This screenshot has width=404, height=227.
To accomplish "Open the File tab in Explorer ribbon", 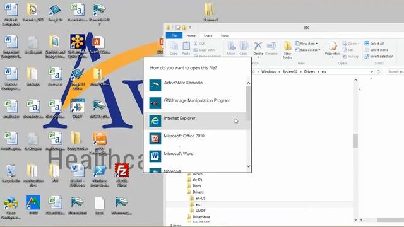I will [x=174, y=35].
